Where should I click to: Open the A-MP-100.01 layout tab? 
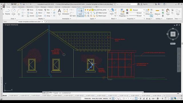47,96
